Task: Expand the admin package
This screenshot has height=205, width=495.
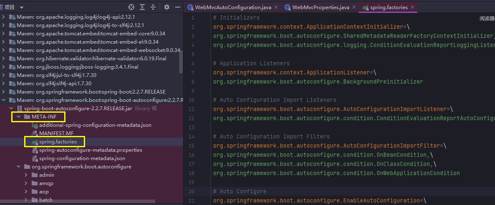Action: point(27,175)
